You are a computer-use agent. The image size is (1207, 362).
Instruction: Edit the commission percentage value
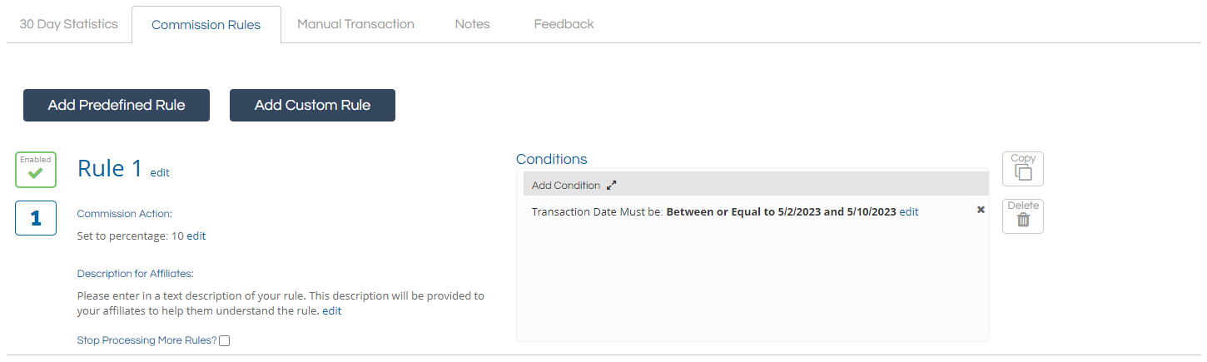196,236
